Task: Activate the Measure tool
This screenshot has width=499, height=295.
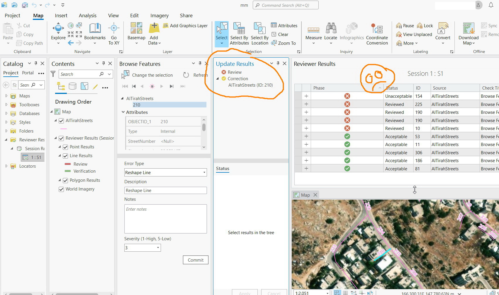Action: (x=313, y=32)
